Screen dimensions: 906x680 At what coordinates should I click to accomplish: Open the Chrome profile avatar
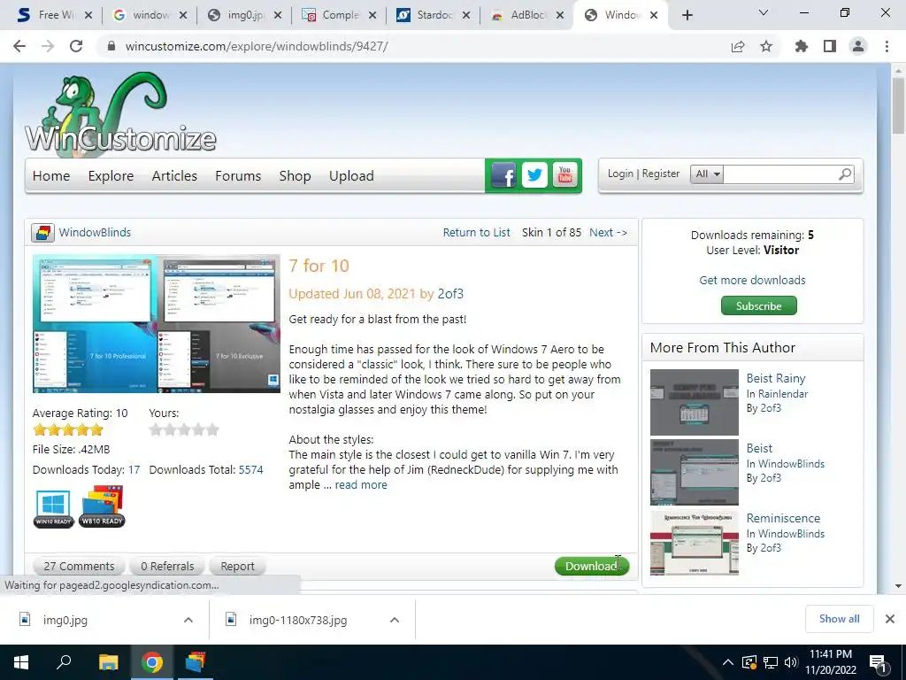pyautogui.click(x=858, y=46)
